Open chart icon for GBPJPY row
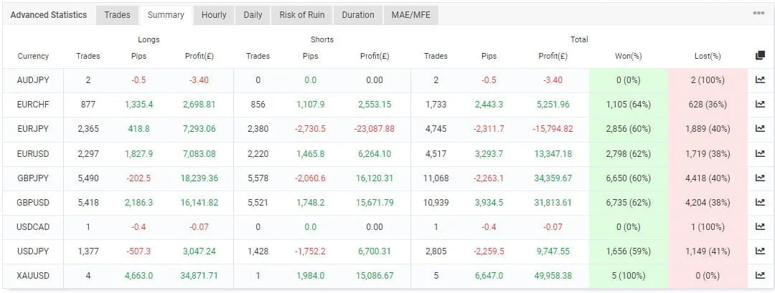Screen dimensions: 775x293 760,178
